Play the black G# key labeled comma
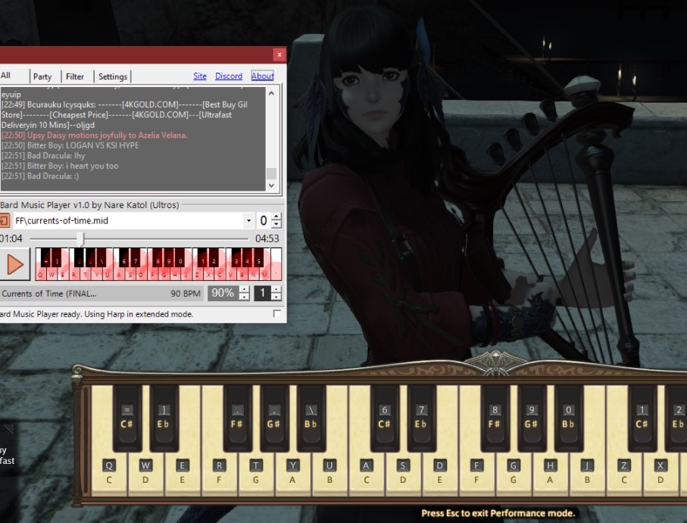Image resolution: width=687 pixels, height=523 pixels. 274,418
